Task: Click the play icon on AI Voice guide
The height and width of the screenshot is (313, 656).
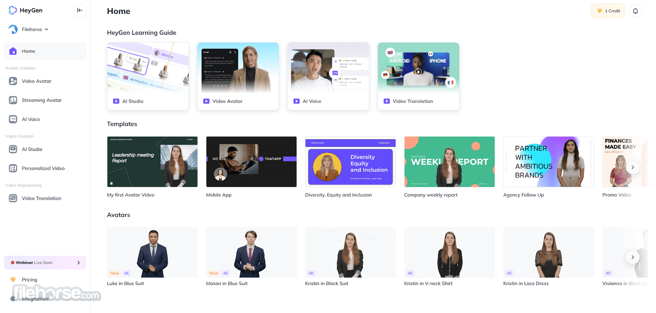Action: point(296,101)
